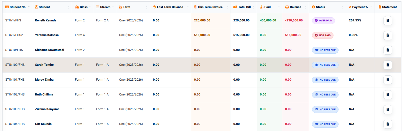Open statement for Keneth Kaunda
Screen dimensions: 405x131
388,21
